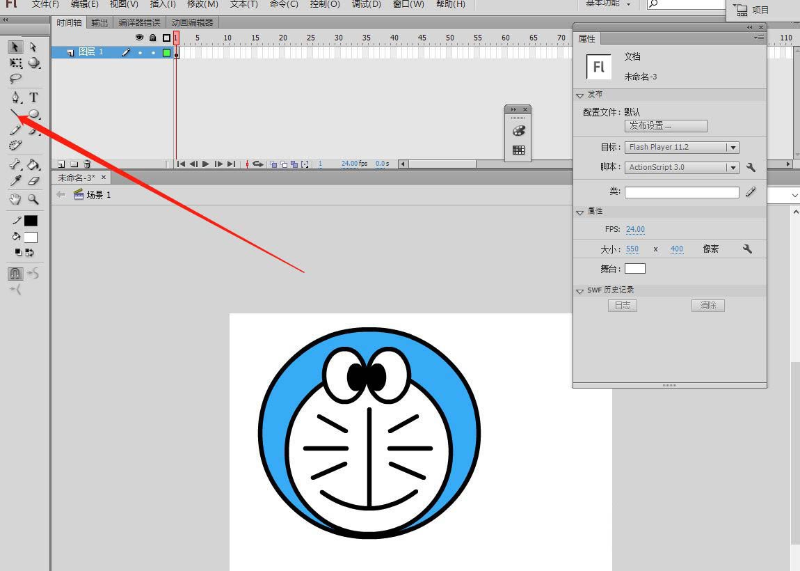Click the 发布设置... button
Viewport: 800px width, 571px height.
click(666, 126)
